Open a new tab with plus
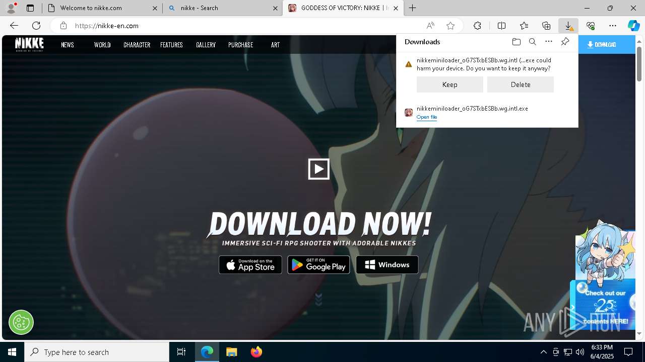Viewport: 645px width, 362px height. click(x=412, y=8)
